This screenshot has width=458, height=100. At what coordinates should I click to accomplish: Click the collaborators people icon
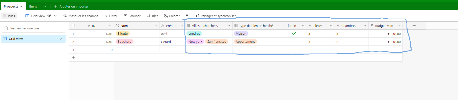49,16
